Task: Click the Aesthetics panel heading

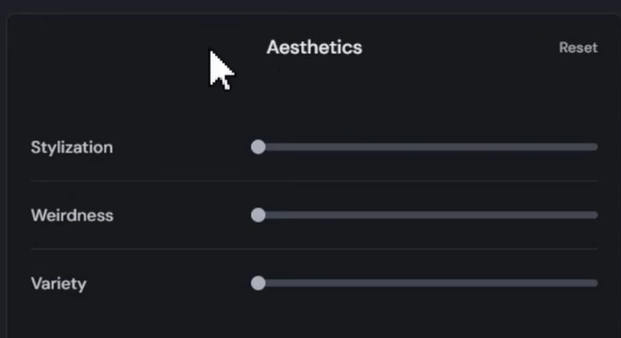Action: click(314, 47)
